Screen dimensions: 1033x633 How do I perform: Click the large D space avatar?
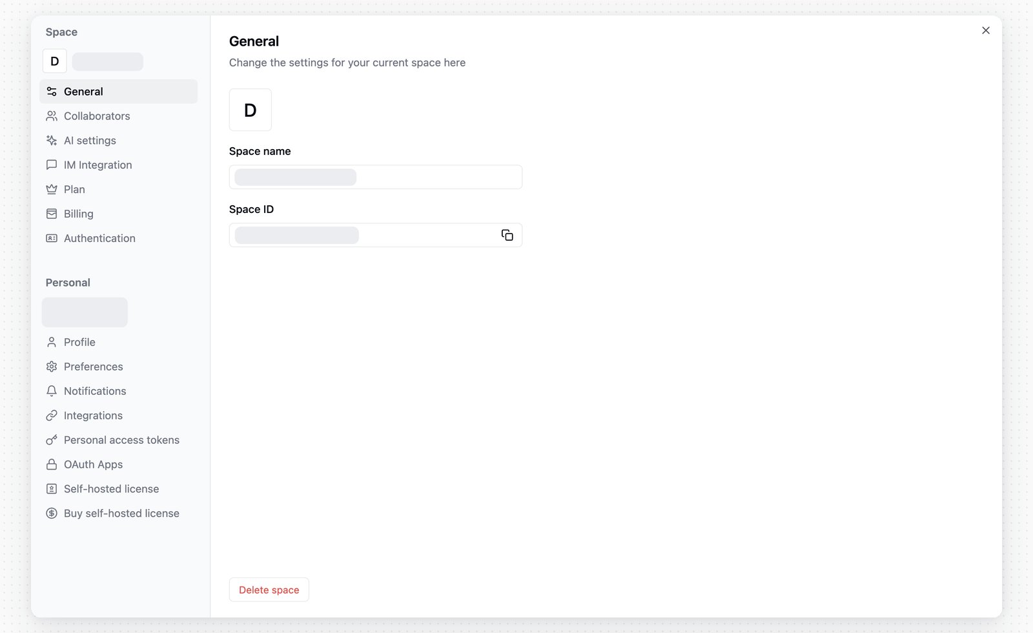coord(251,110)
